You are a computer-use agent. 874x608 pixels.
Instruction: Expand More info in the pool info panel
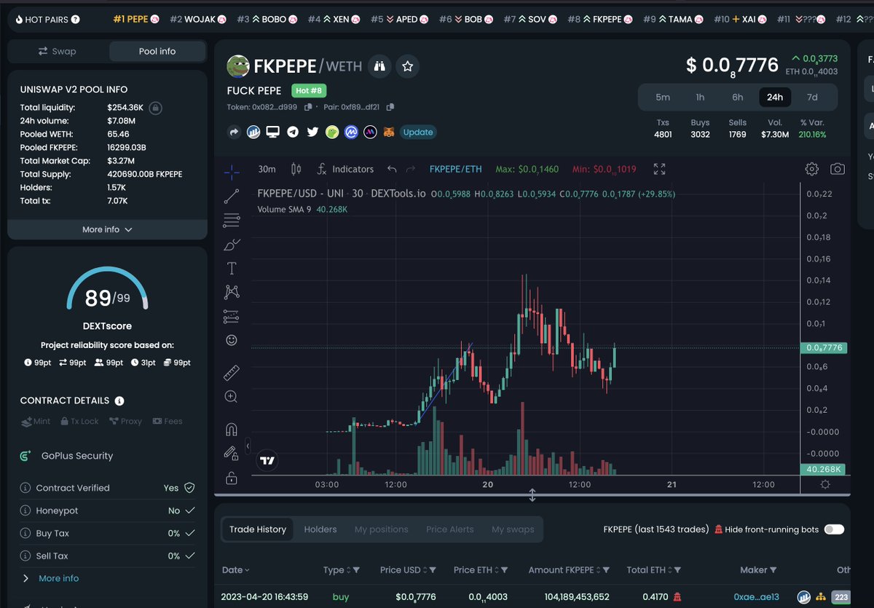107,229
